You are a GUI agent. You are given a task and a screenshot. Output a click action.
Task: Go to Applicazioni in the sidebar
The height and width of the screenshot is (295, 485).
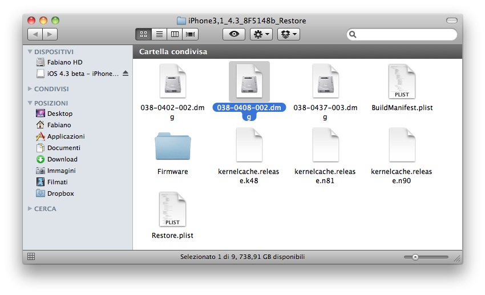(x=66, y=136)
